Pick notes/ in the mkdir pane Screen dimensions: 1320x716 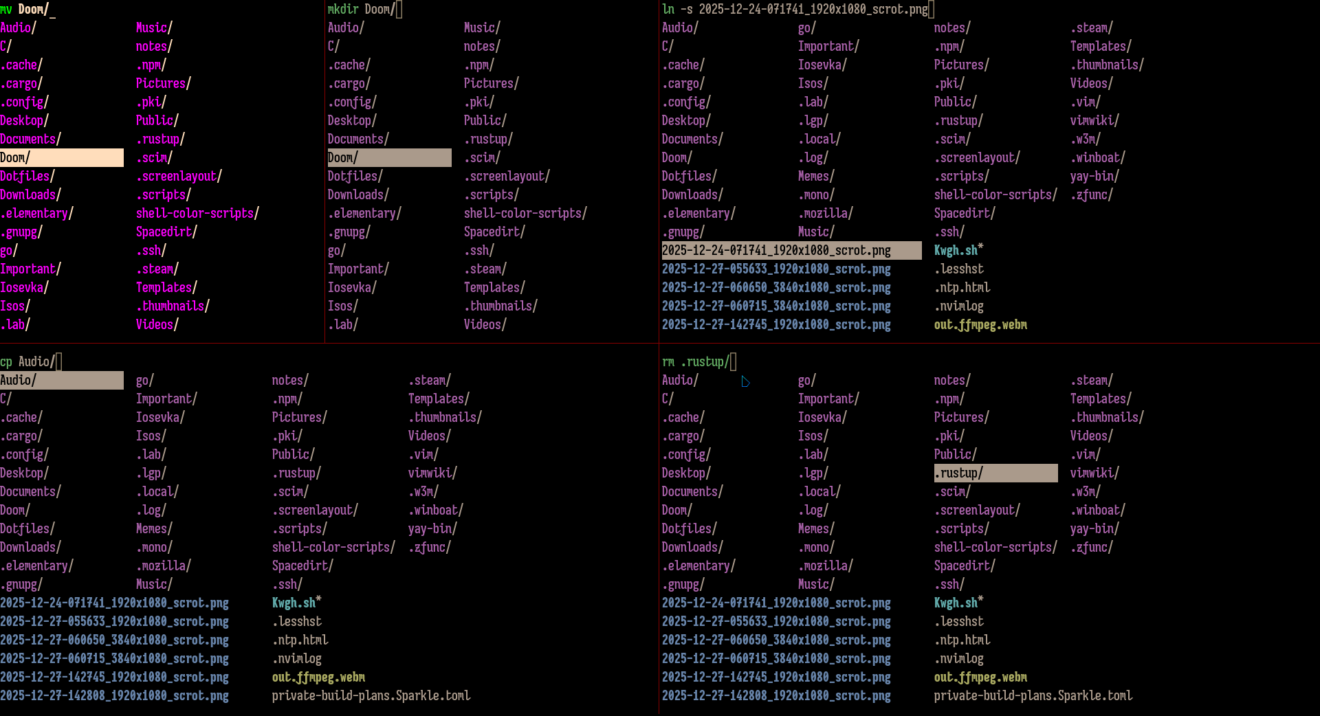482,46
